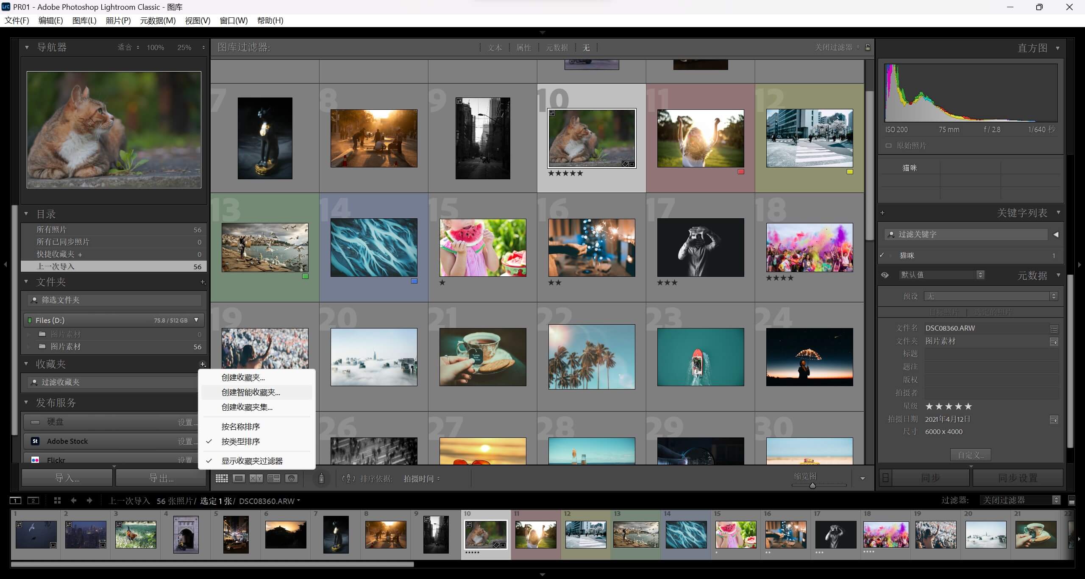Click the 筛选文件夹 search field
The width and height of the screenshot is (1085, 579).
pos(114,300)
